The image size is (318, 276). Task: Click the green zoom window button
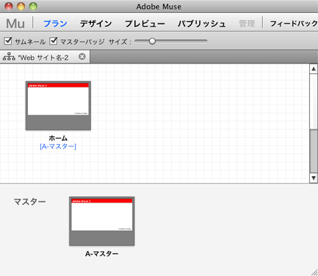(33, 6)
